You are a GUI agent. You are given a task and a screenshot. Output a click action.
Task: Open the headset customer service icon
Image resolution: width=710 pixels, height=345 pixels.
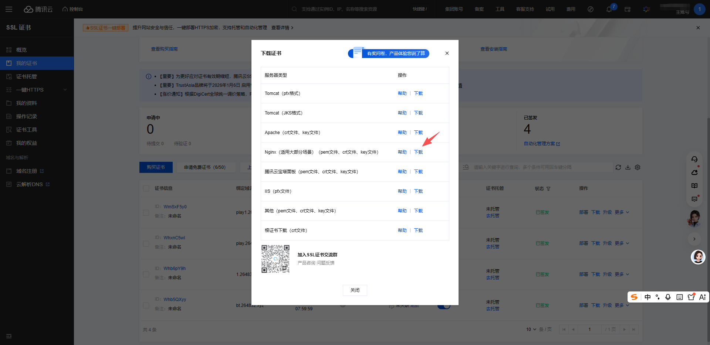694,159
